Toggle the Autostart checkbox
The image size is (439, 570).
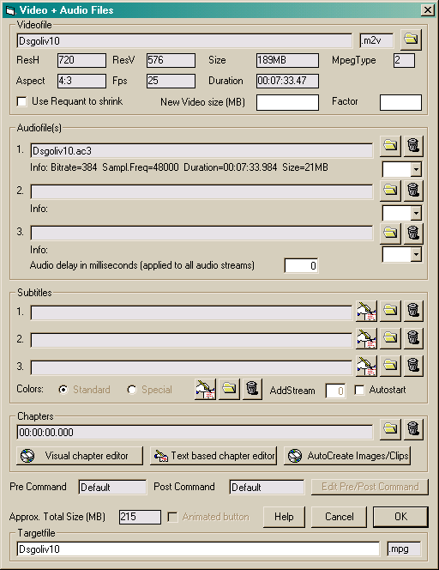pyautogui.click(x=359, y=390)
